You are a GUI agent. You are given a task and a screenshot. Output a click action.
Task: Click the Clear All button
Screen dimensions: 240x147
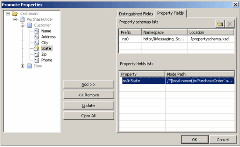tap(89, 115)
